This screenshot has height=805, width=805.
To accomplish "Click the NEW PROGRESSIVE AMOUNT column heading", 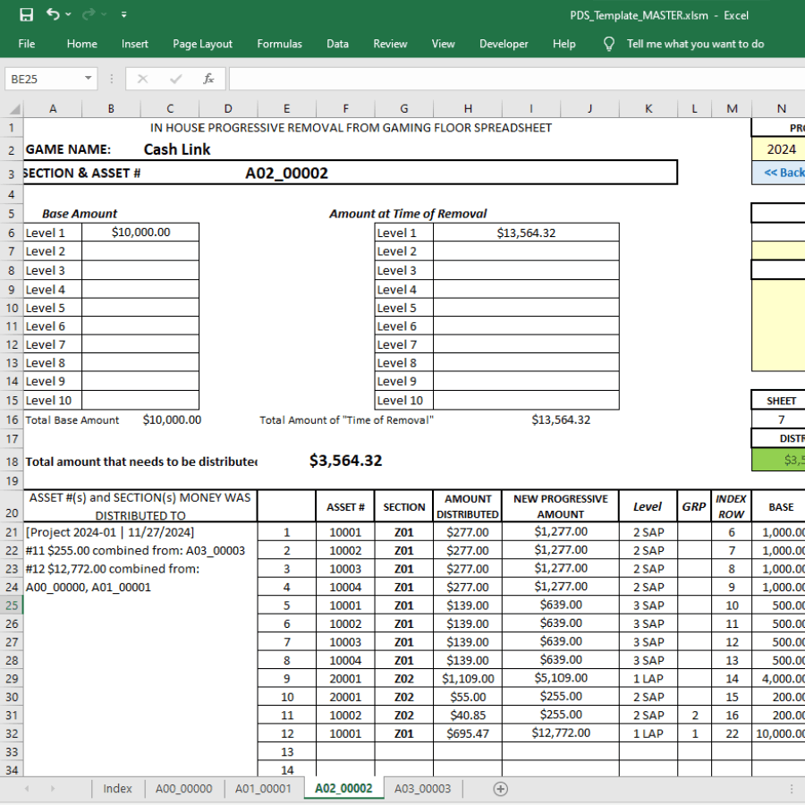I will pos(561,506).
